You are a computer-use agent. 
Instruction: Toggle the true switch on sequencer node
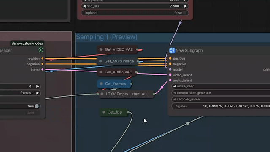point(37,106)
